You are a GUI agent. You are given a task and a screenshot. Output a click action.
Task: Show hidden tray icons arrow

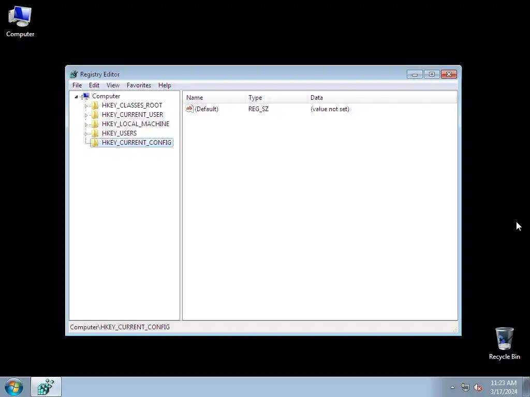[452, 387]
